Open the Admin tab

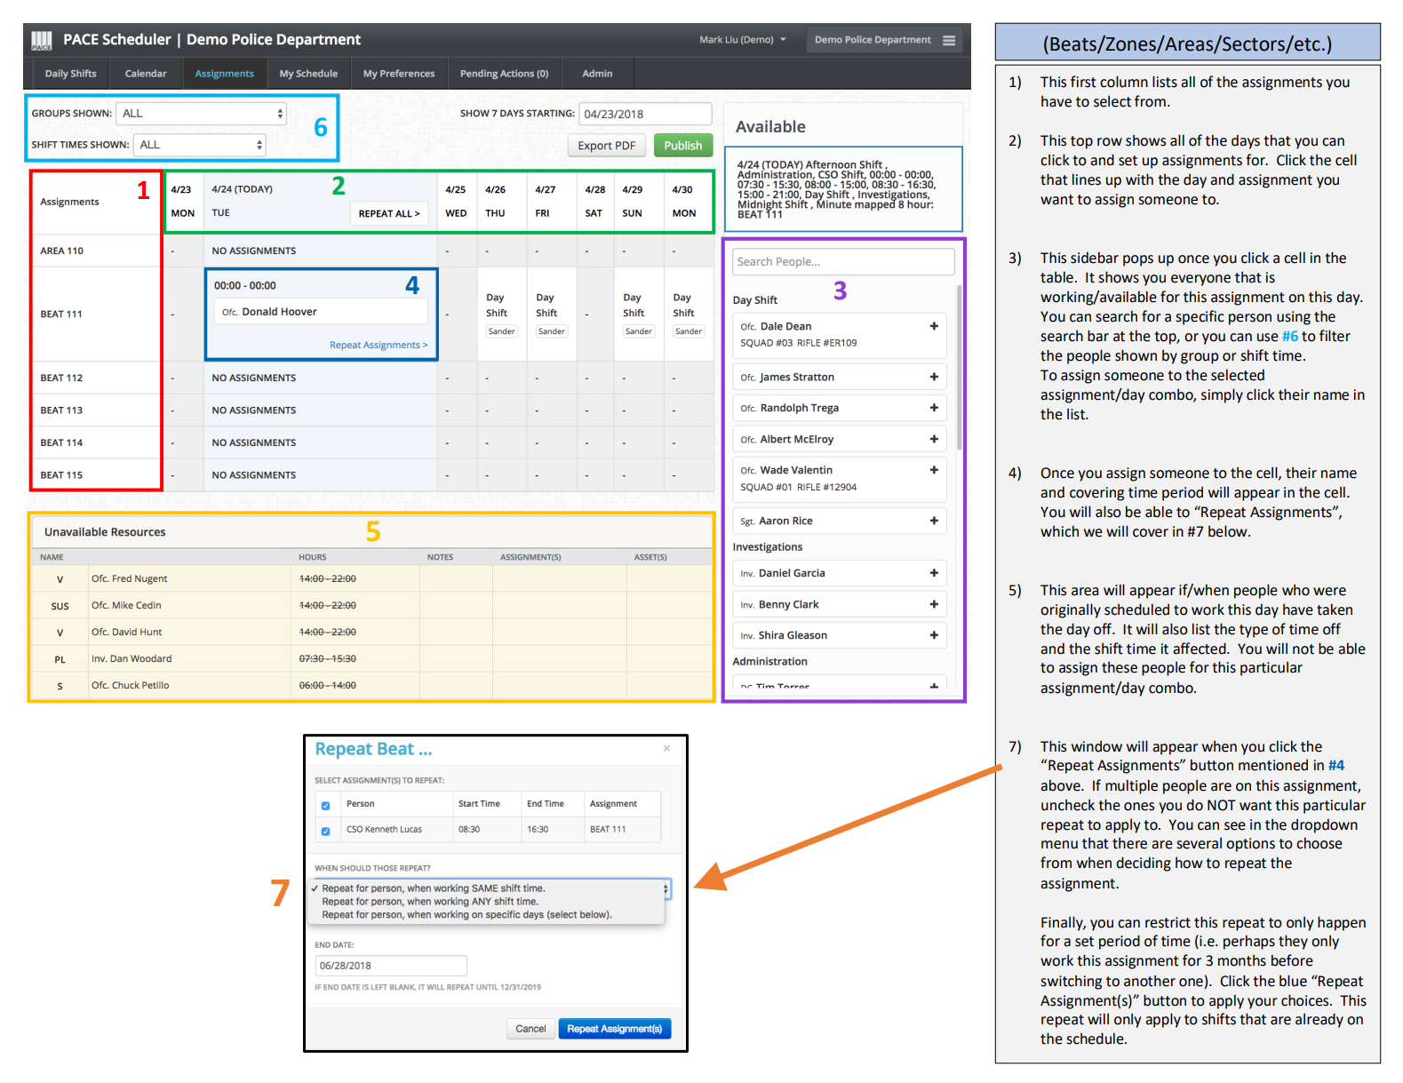(x=597, y=74)
